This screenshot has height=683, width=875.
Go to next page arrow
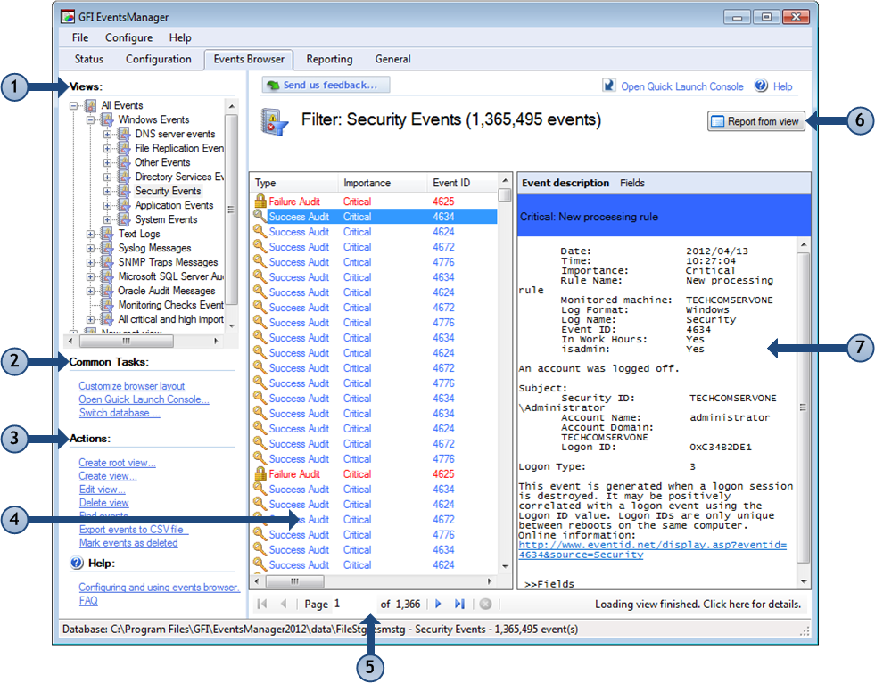tap(438, 604)
